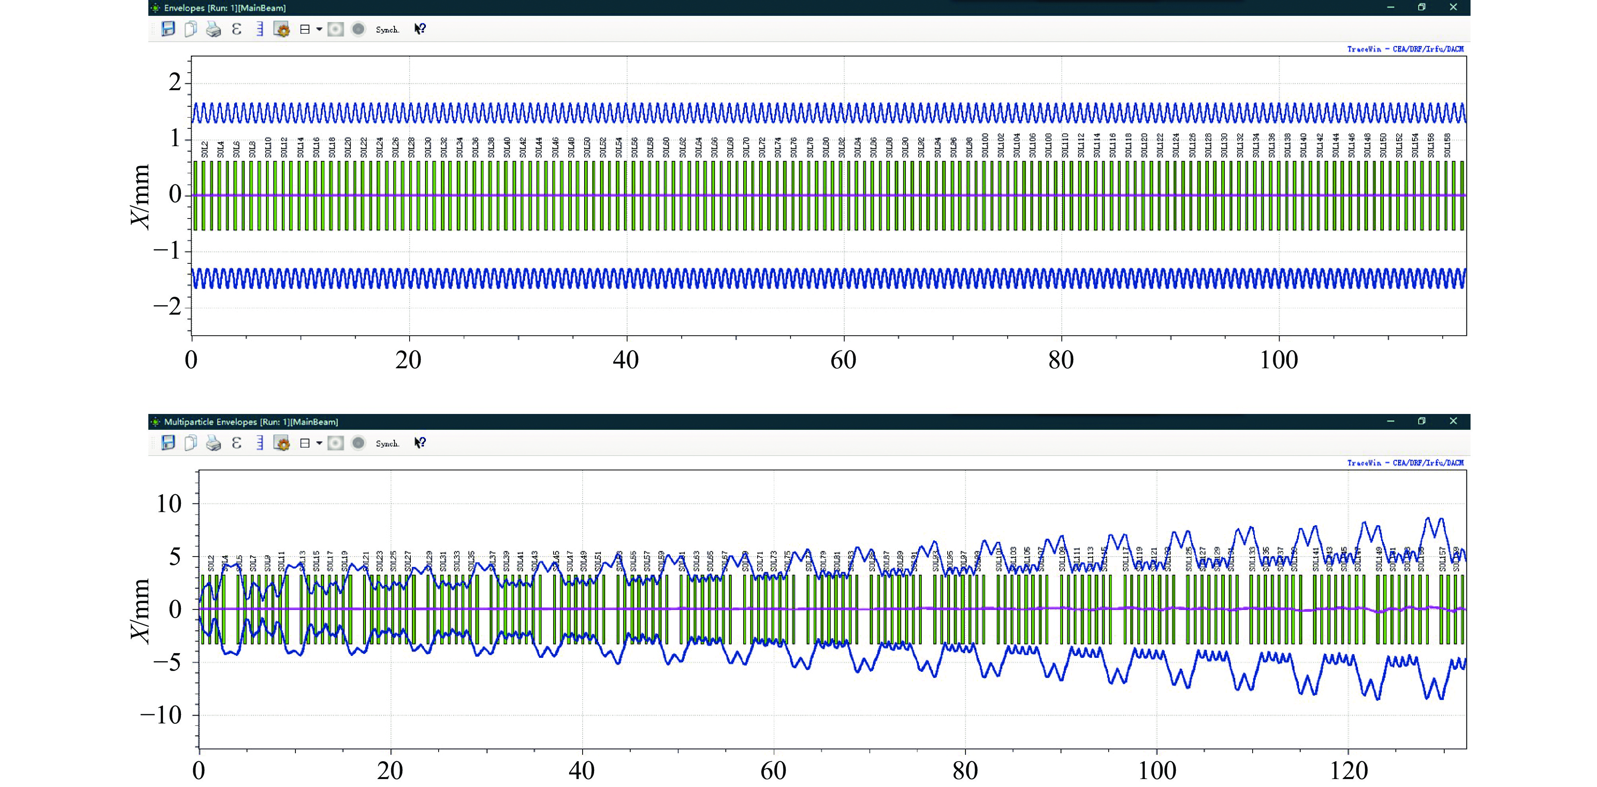Image resolution: width=1597 pixels, height=787 pixels.
Task: Click the blue ruler scale icon in the Envelopes toolbar
Action: (259, 29)
